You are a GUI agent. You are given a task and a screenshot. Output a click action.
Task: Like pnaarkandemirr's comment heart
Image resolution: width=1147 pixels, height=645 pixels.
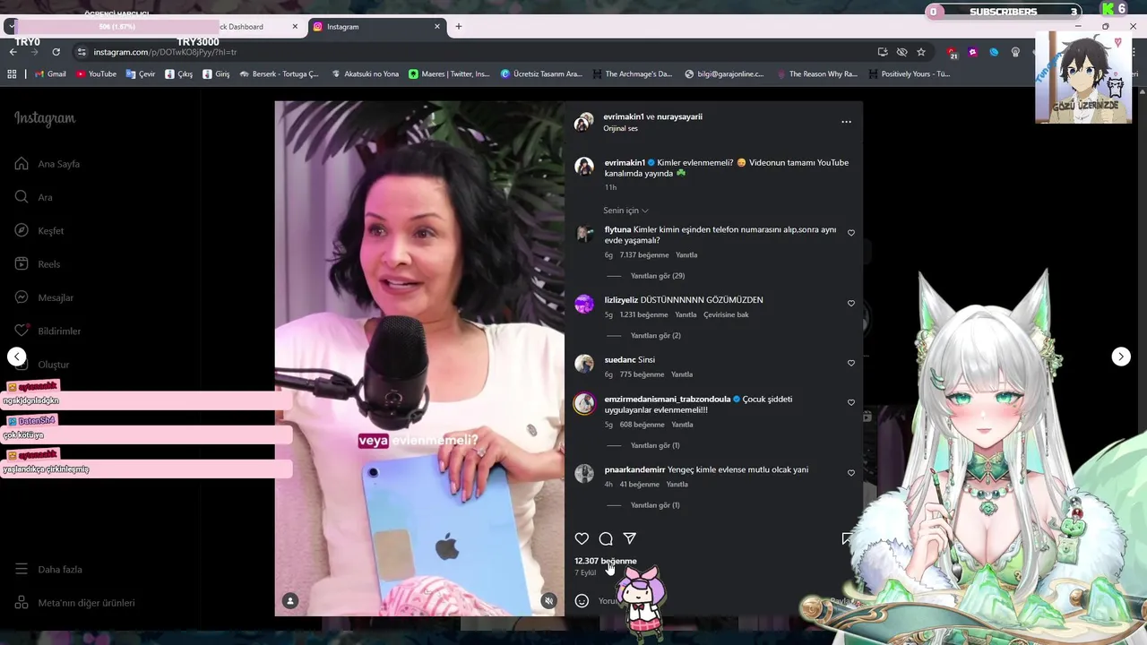(x=851, y=473)
